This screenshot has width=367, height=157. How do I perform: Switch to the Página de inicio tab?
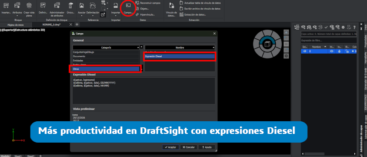click(x=16, y=24)
